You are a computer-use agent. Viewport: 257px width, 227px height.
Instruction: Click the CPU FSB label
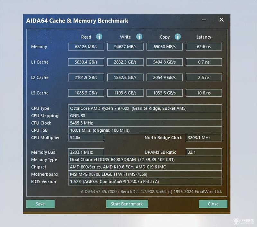click(x=39, y=130)
